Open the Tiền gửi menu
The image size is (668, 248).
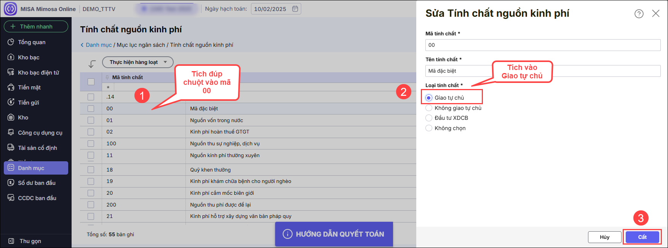pos(36,102)
